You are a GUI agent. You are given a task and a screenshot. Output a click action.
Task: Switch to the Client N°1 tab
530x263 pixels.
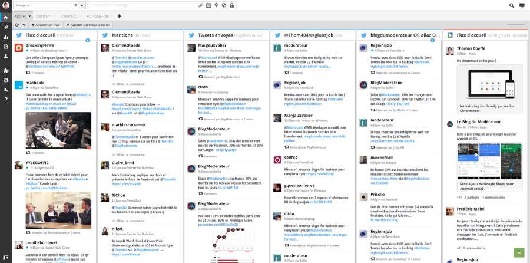tap(44, 16)
